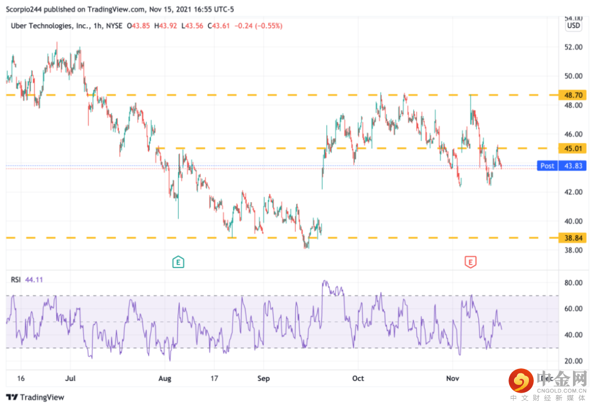The height and width of the screenshot is (408, 595).
Task: Click the open price O43.85 value
Action: pos(138,26)
